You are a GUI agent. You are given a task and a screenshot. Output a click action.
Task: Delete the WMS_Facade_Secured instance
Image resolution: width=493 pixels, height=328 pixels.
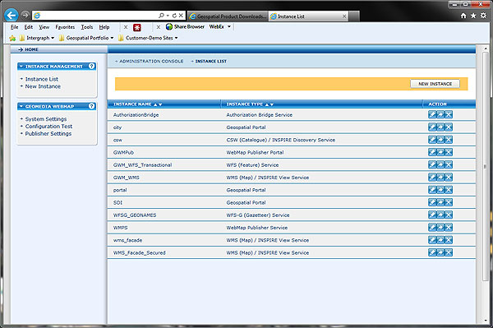pos(449,252)
